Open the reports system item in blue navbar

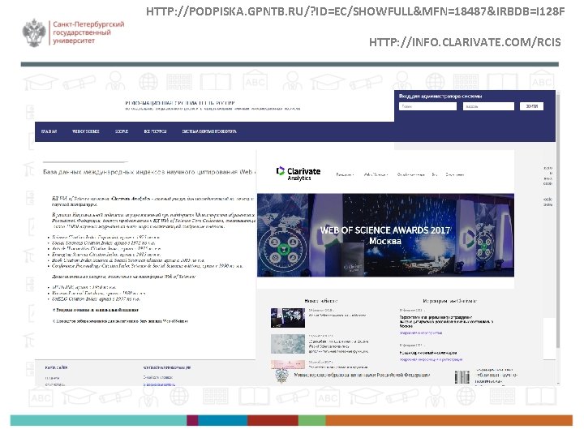pos(209,131)
